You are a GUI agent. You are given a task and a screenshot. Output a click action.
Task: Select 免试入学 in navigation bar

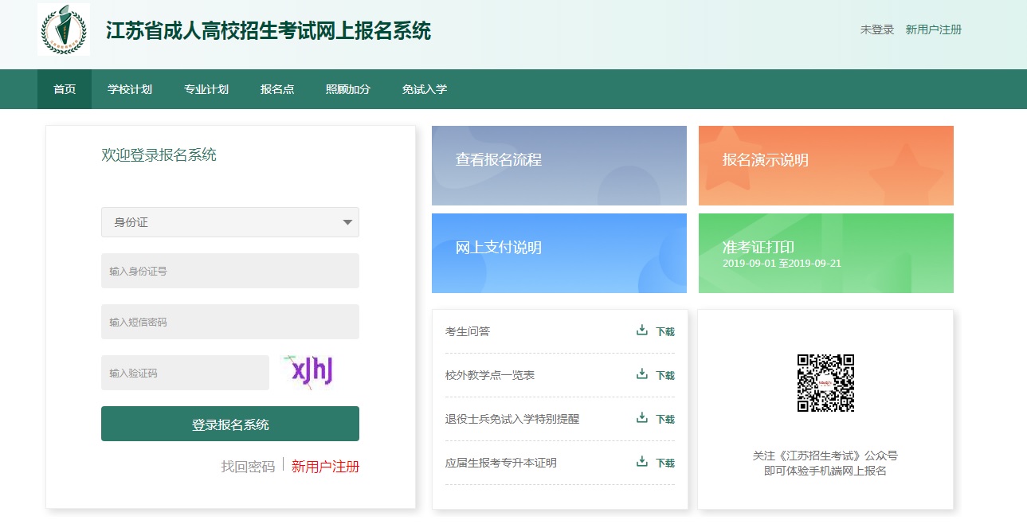(425, 89)
